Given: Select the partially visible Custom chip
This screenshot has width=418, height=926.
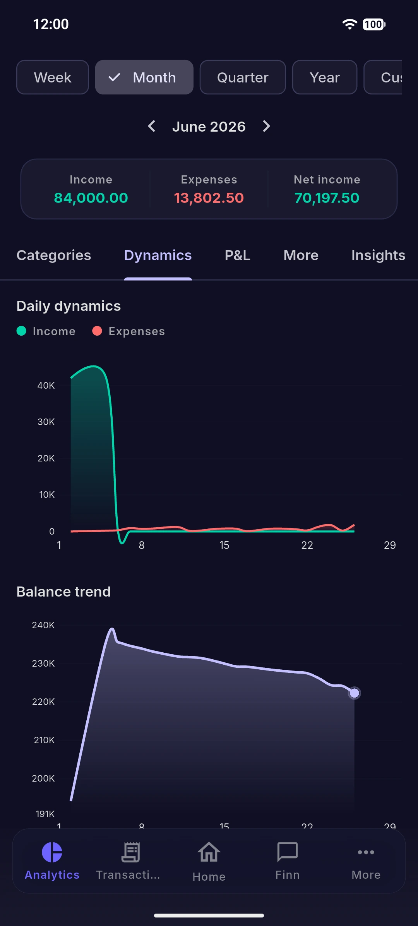Looking at the screenshot, I should click(383, 77).
